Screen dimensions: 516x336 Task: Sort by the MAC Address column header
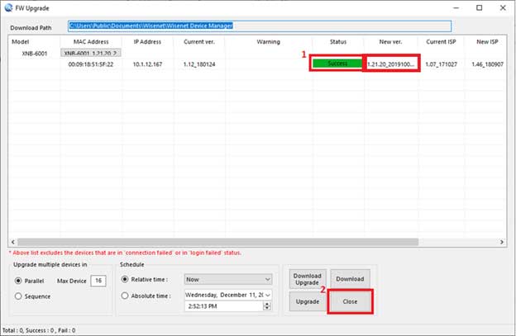[91, 41]
